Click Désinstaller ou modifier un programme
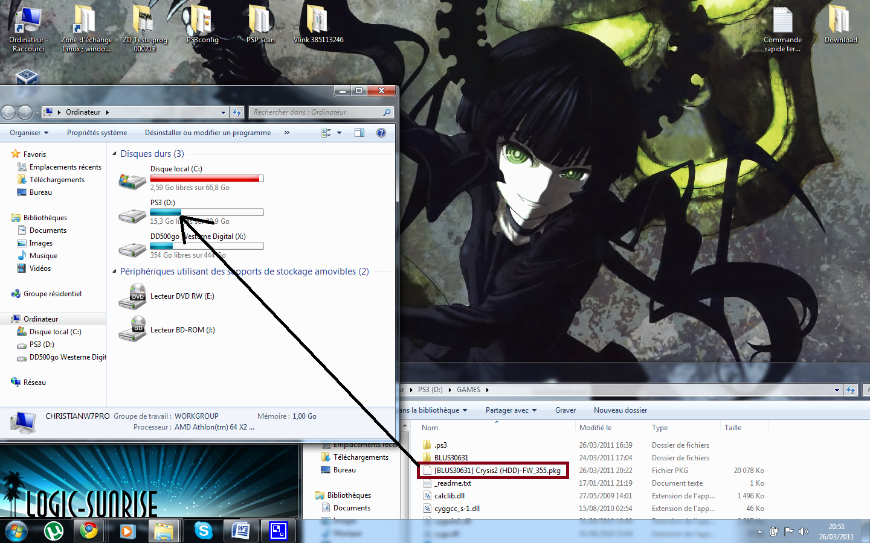Viewport: 870px width, 543px height. pyautogui.click(x=208, y=133)
